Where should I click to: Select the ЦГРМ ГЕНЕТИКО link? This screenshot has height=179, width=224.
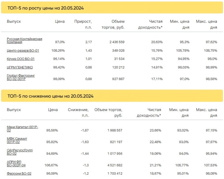[20, 67]
